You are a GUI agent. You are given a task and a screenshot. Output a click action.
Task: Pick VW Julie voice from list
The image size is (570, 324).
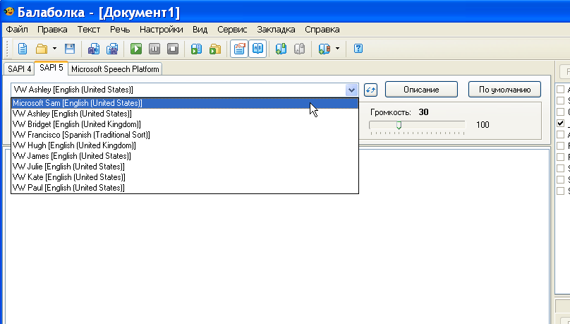coord(185,167)
